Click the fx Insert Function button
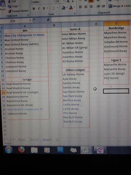The width and height of the screenshot is (131, 175). 48,20
